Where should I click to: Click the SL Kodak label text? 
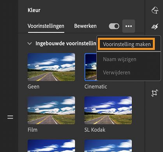tap(95, 130)
